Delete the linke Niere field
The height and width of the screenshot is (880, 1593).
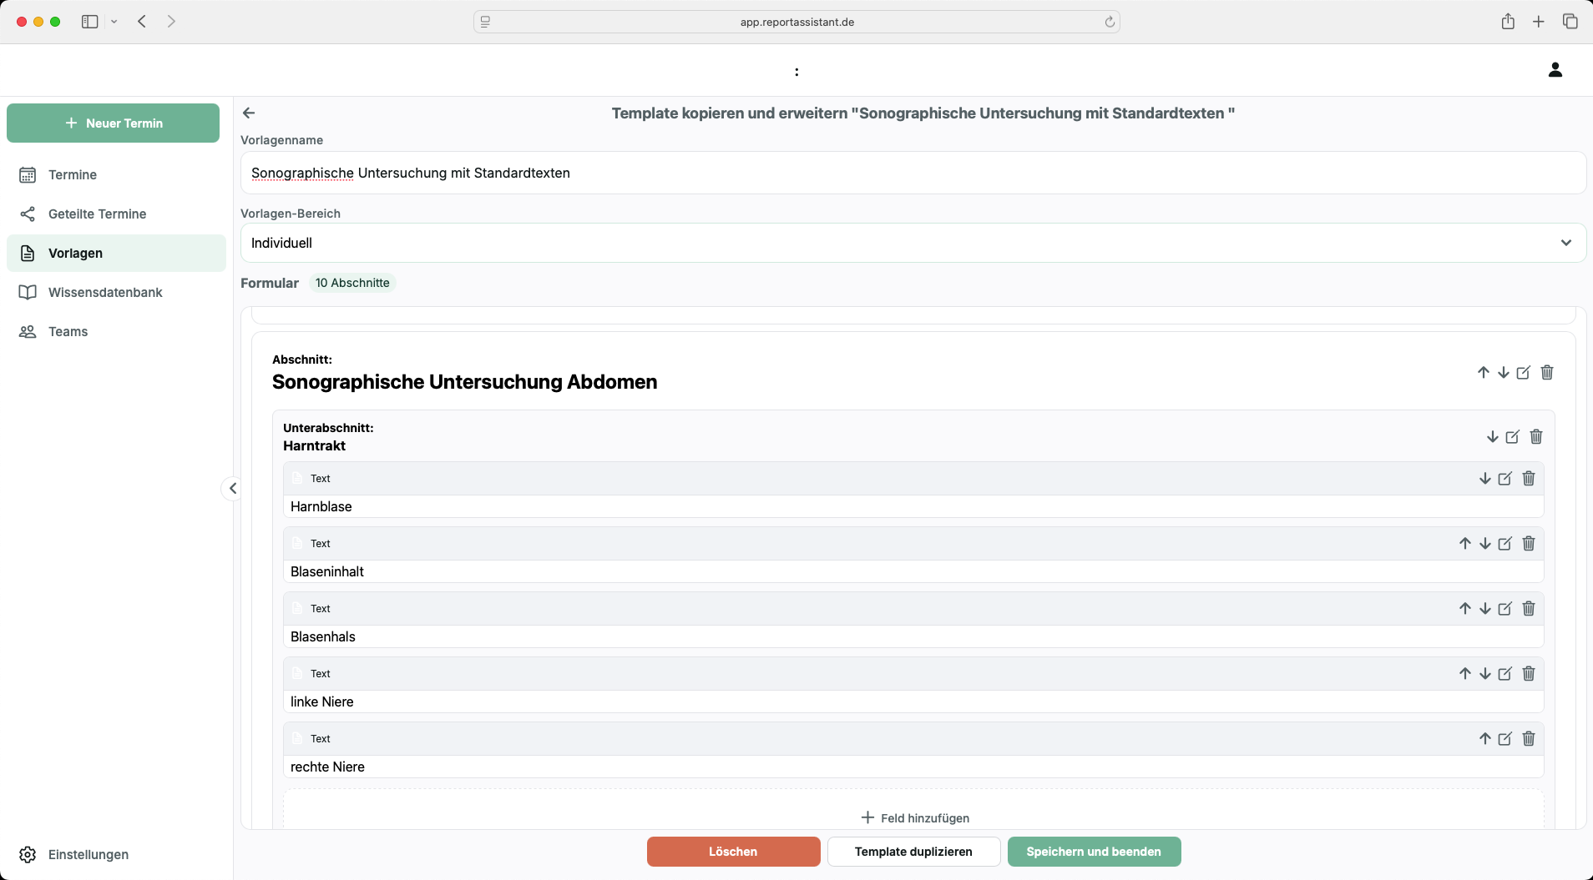(1529, 674)
